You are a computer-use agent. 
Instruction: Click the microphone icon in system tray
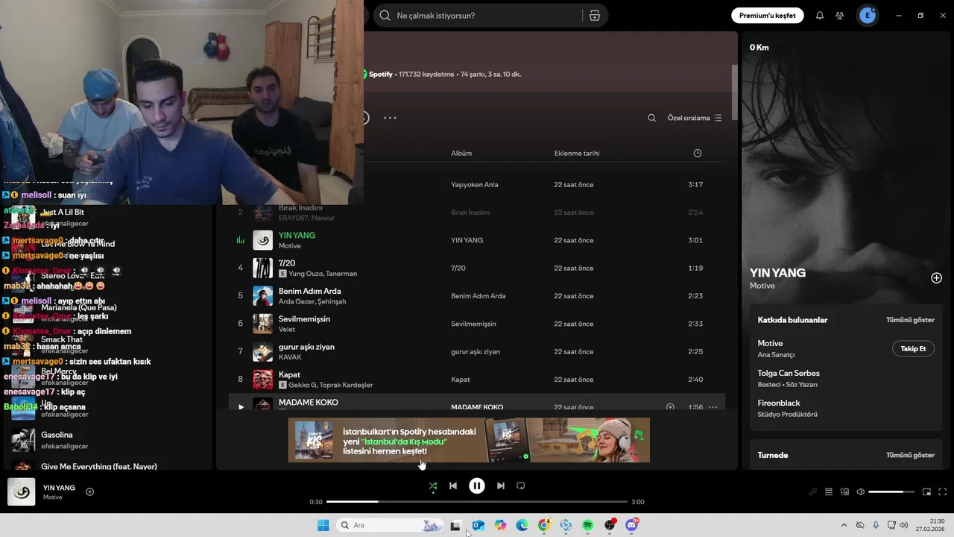pos(876,525)
